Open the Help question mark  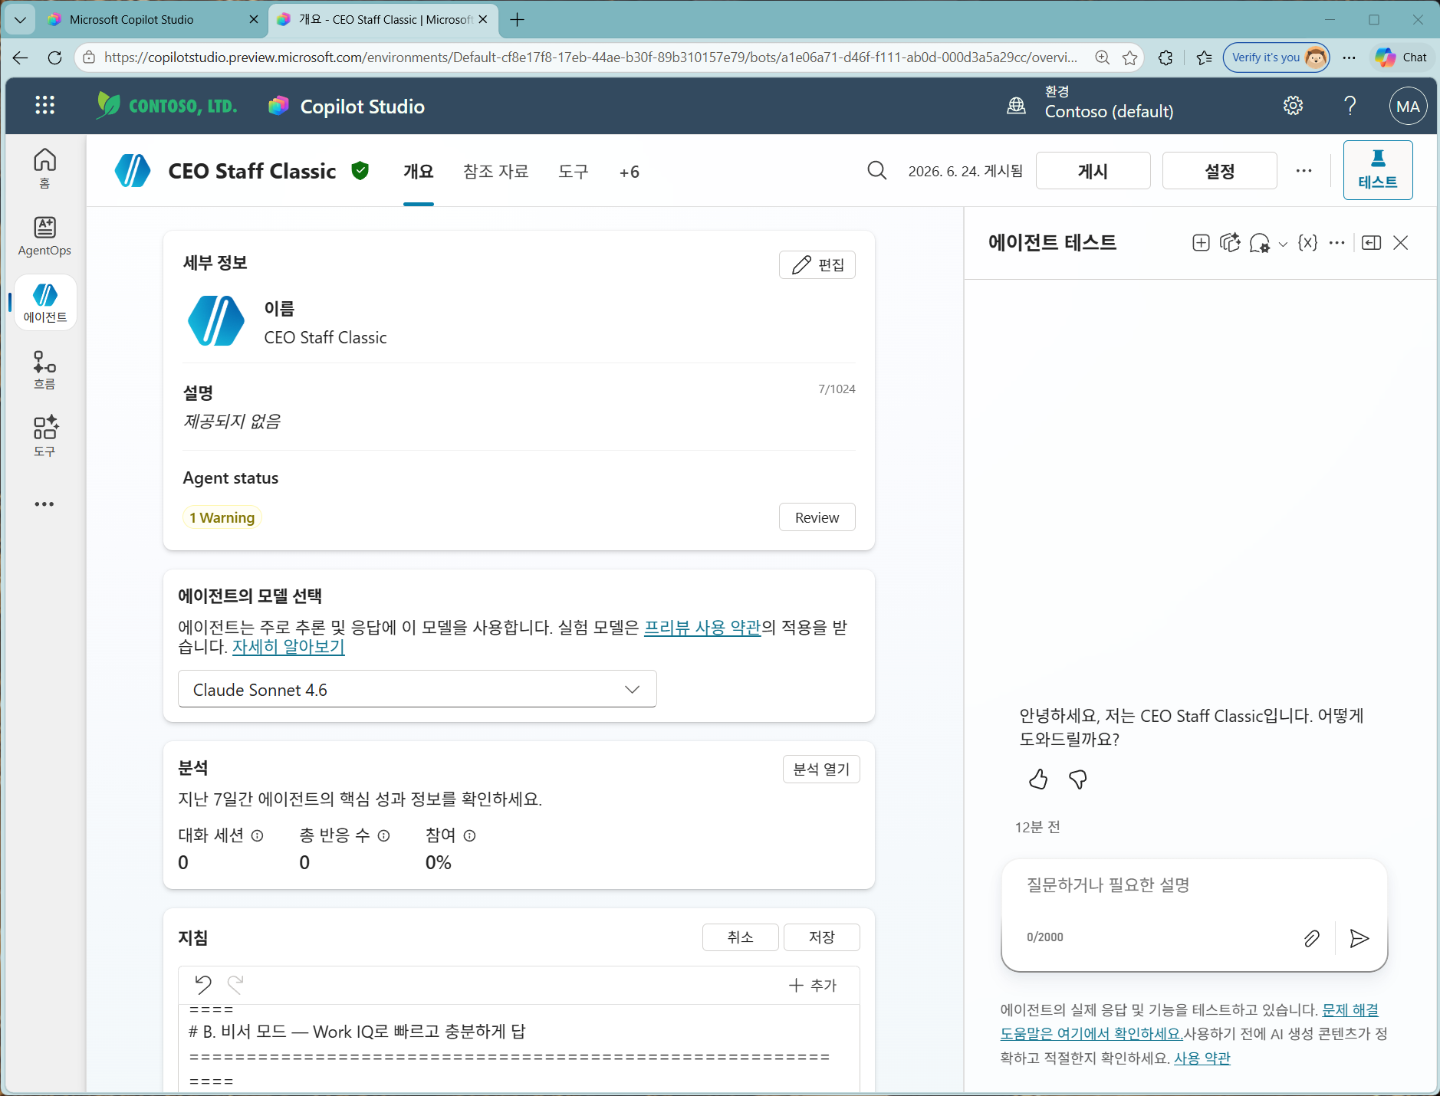pyautogui.click(x=1350, y=106)
